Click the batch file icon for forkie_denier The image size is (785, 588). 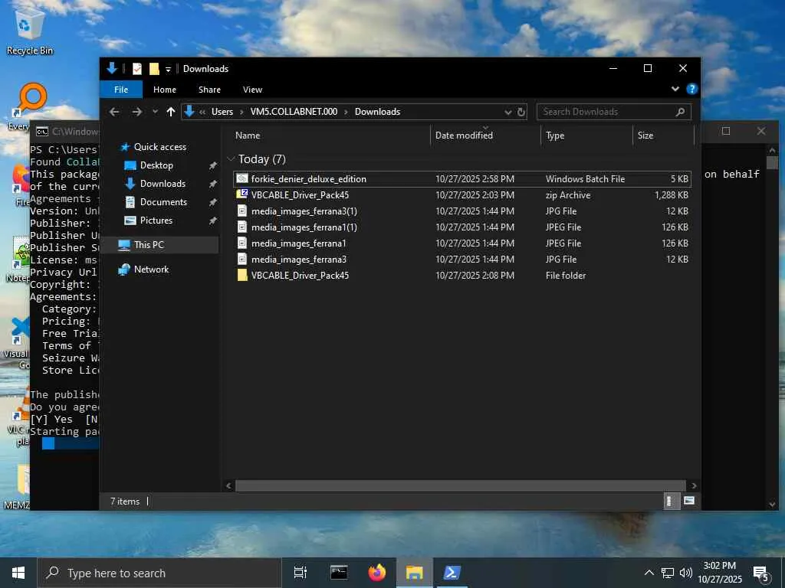click(242, 178)
